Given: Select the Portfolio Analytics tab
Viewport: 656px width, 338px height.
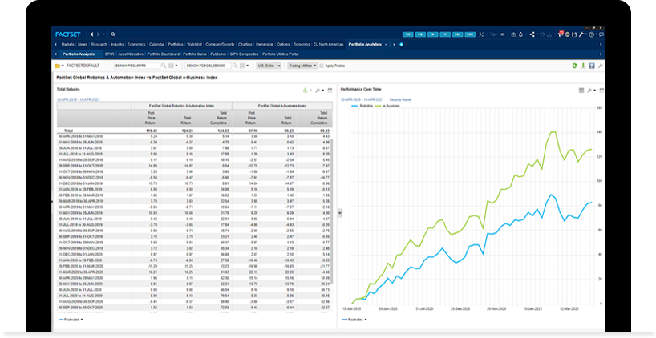Looking at the screenshot, I should (365, 44).
